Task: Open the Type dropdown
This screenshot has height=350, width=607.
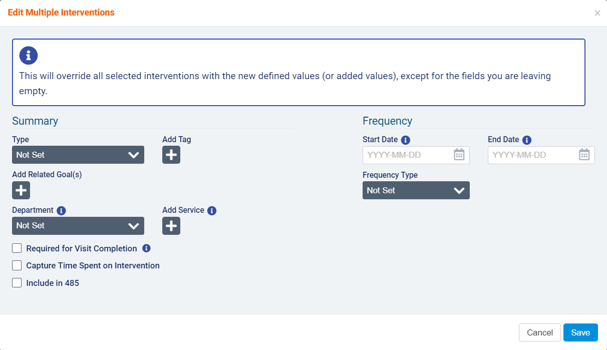Action: [x=78, y=155]
